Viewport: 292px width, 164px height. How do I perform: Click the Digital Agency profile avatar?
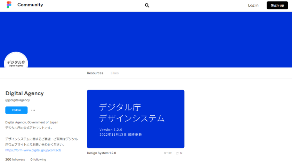coord(16,60)
